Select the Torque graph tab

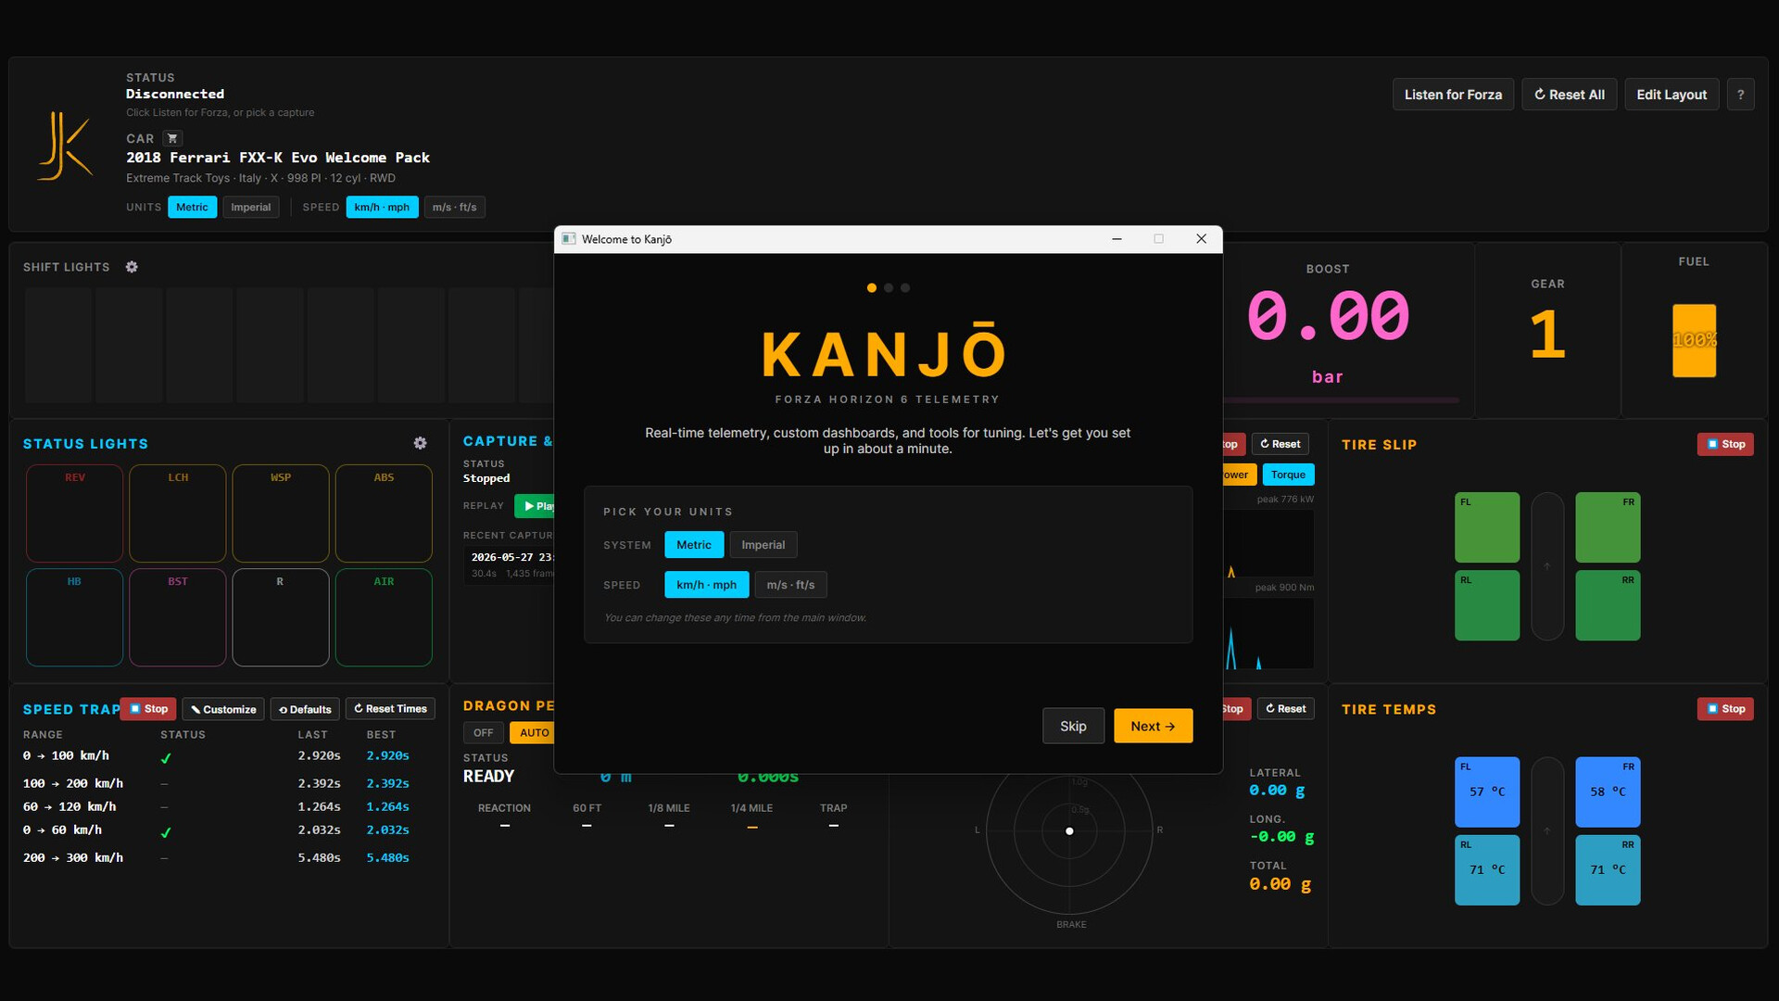pos(1288,475)
